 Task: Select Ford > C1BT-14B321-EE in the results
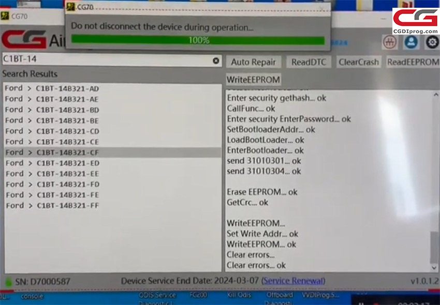click(x=113, y=174)
